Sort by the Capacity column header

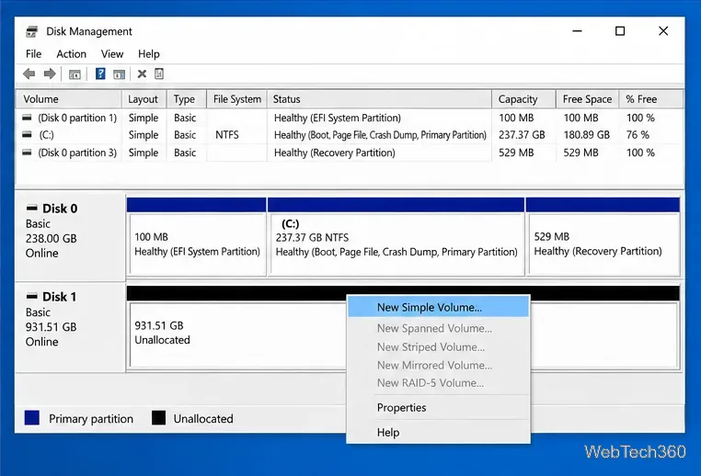coord(524,99)
